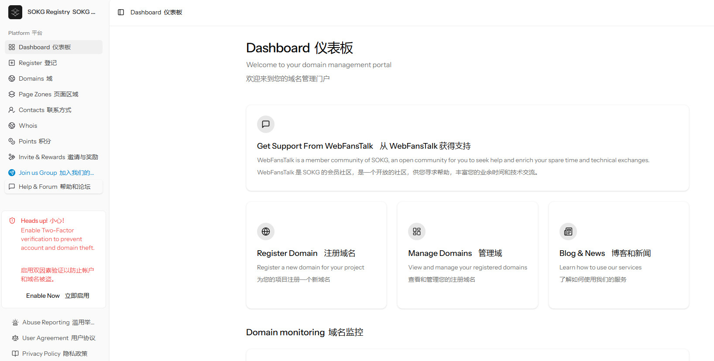Toggle the sidebar panel icon

coord(121,12)
